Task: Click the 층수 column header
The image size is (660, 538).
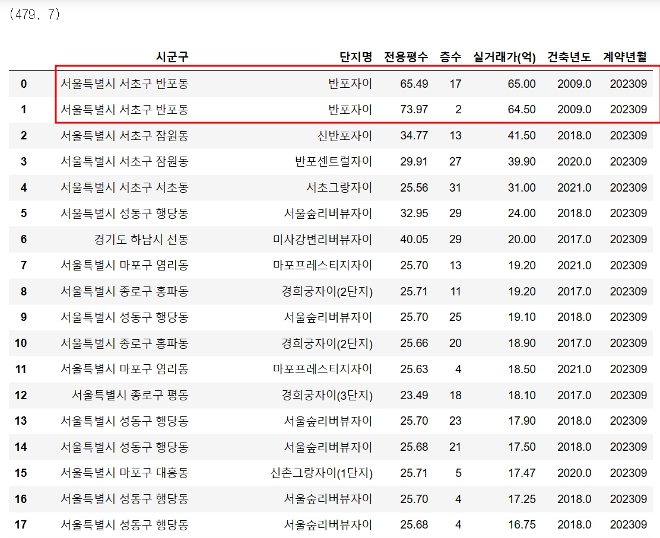Action: (x=450, y=57)
